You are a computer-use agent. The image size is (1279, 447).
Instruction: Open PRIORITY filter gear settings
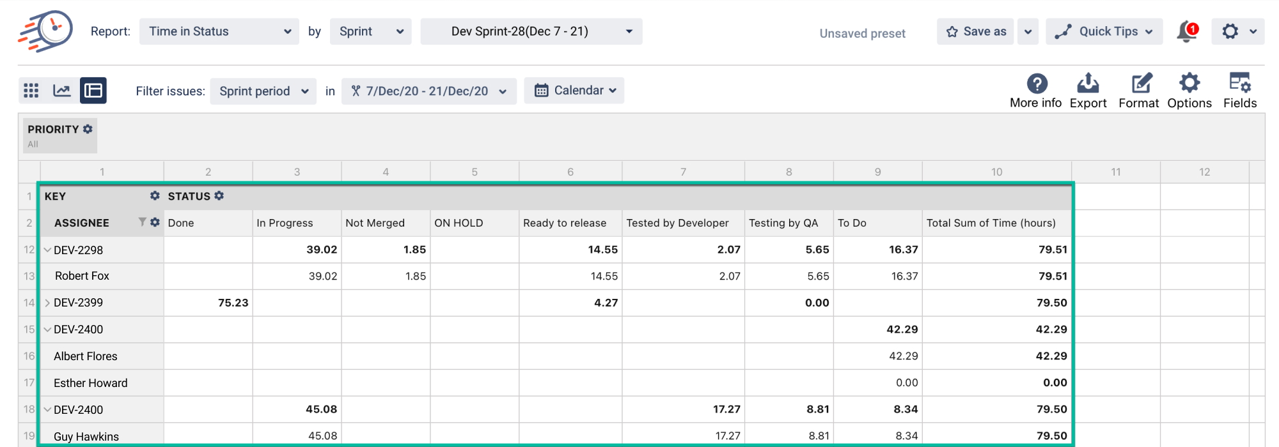88,129
